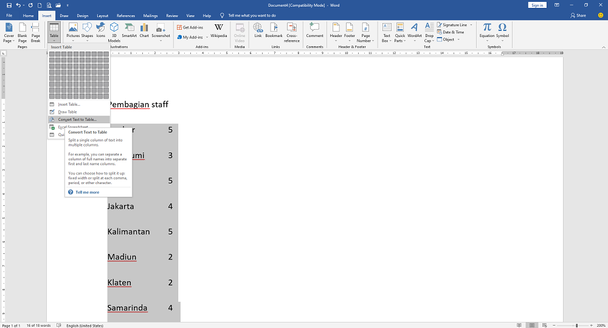608x328 pixels.
Task: Open the Shapes gallery
Action: [x=87, y=33]
